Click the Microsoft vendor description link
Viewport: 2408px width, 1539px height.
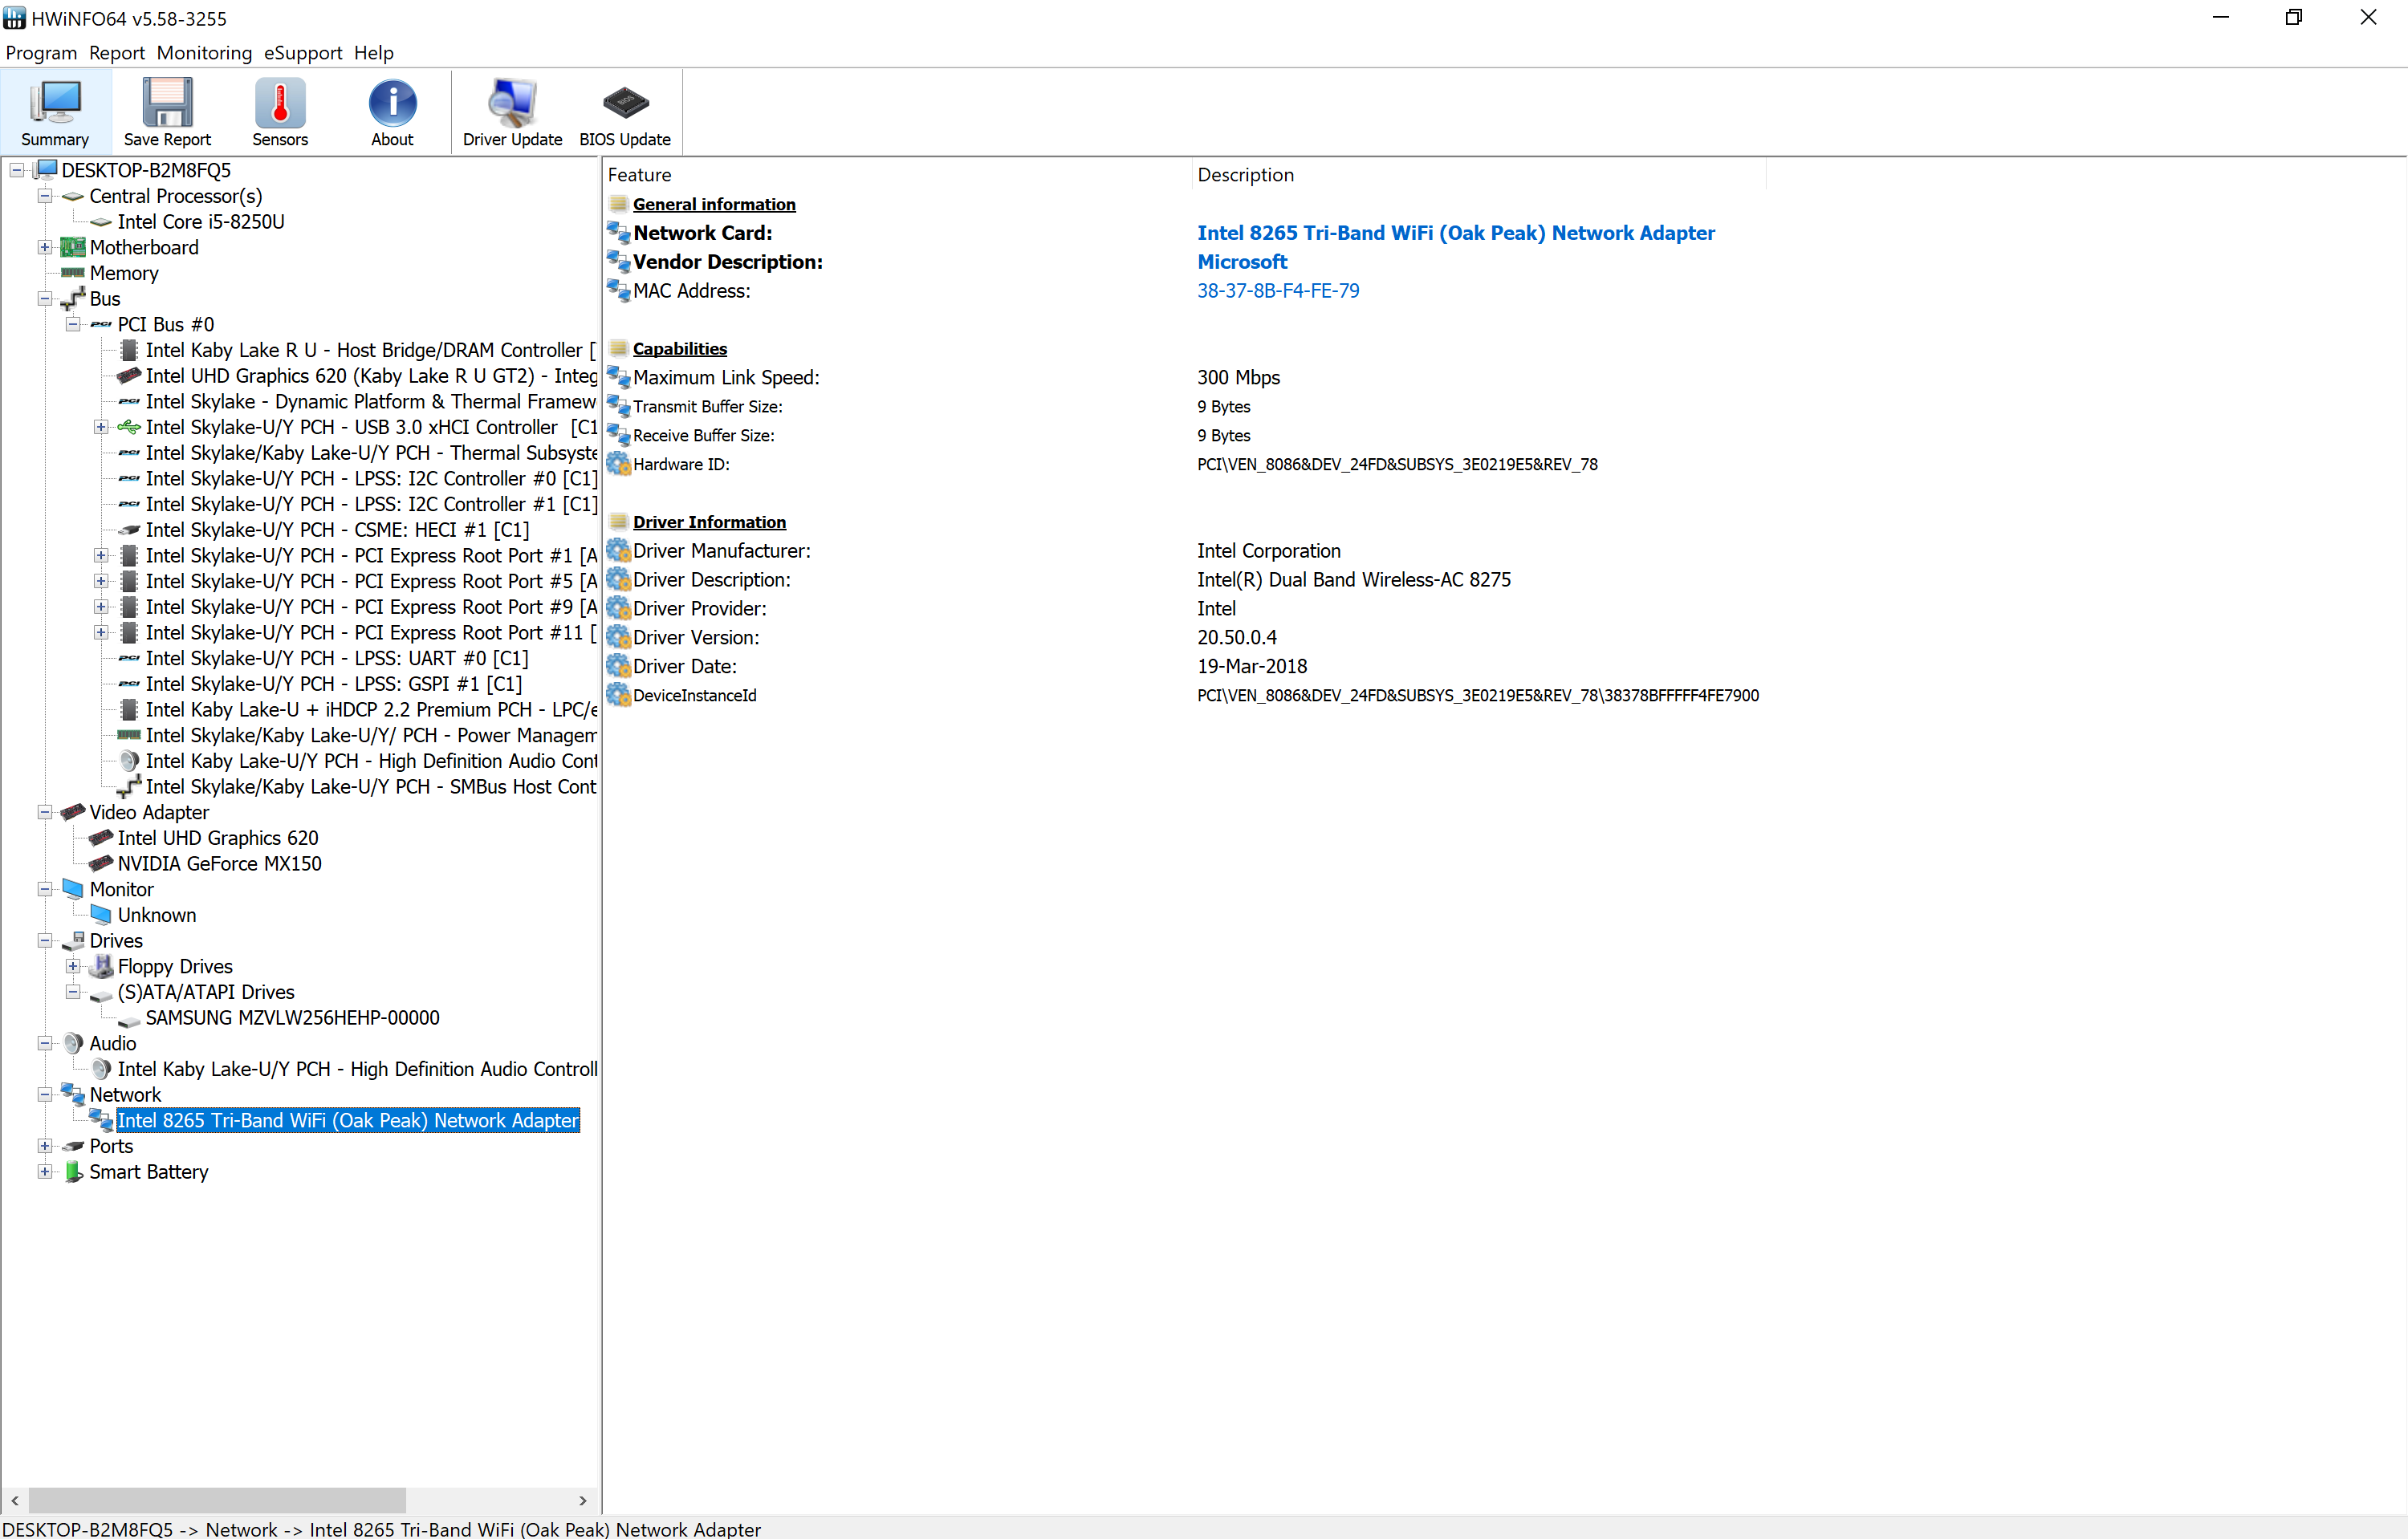pyautogui.click(x=1242, y=262)
